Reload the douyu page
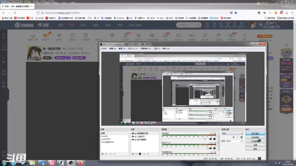The image size is (296, 166). click(15, 13)
